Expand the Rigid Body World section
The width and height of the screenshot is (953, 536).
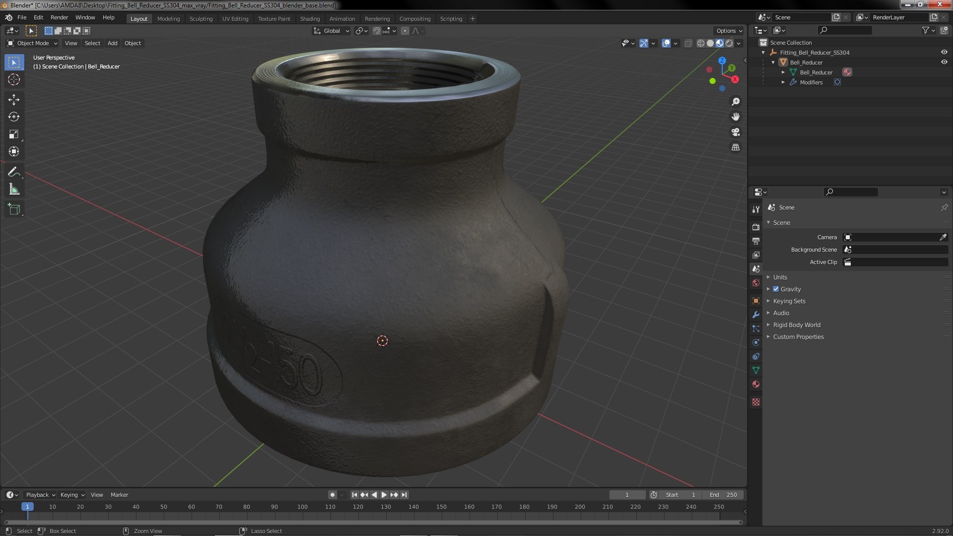796,325
